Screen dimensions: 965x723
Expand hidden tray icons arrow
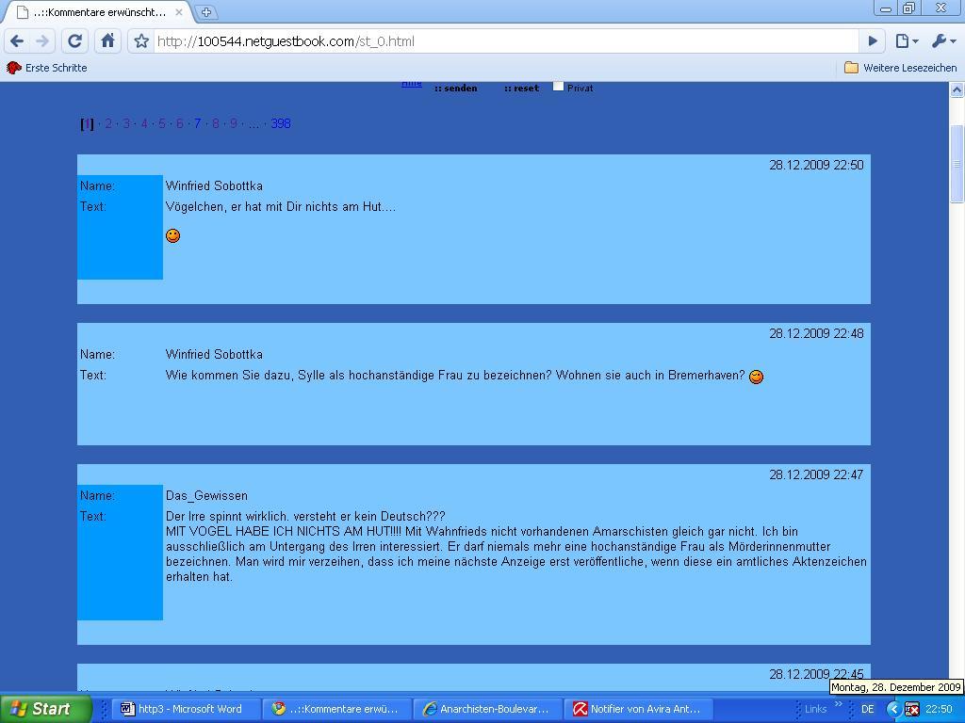(x=893, y=709)
